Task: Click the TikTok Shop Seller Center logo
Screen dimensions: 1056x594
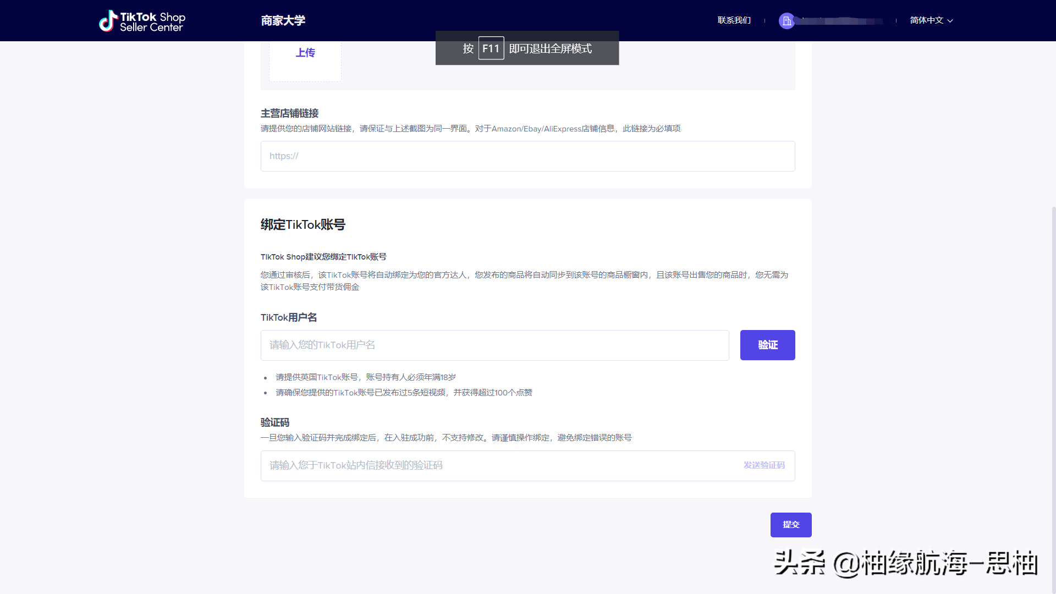Action: click(x=142, y=21)
